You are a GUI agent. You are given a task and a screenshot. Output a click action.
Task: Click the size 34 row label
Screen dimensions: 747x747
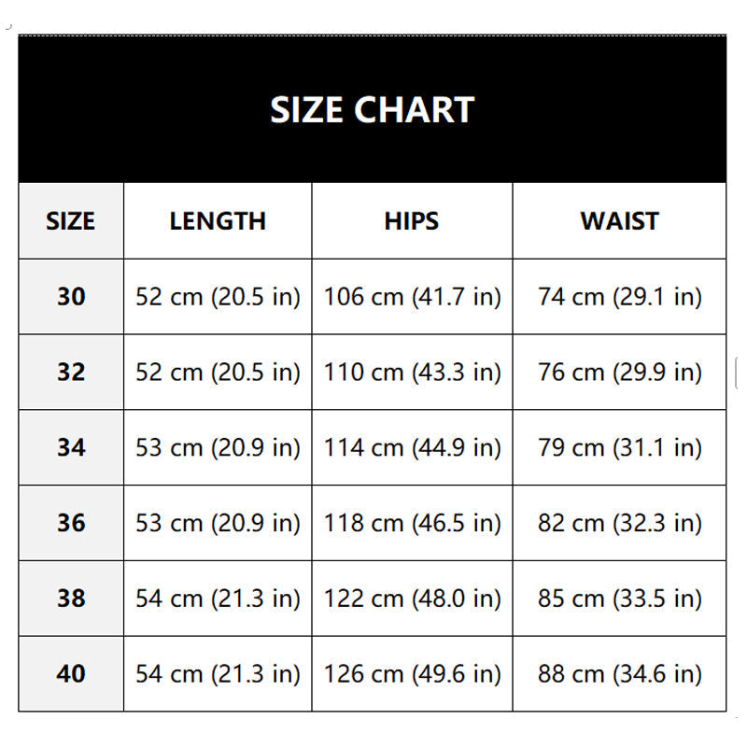point(71,447)
